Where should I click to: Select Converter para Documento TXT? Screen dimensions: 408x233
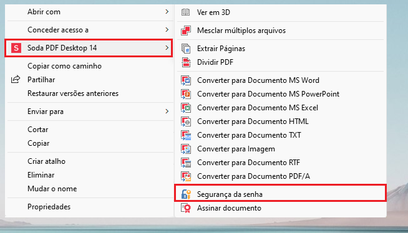tap(281, 135)
